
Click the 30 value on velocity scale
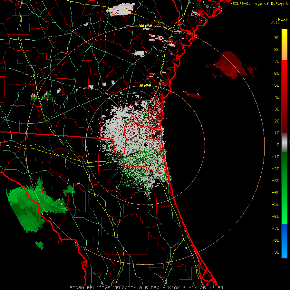[277, 109]
